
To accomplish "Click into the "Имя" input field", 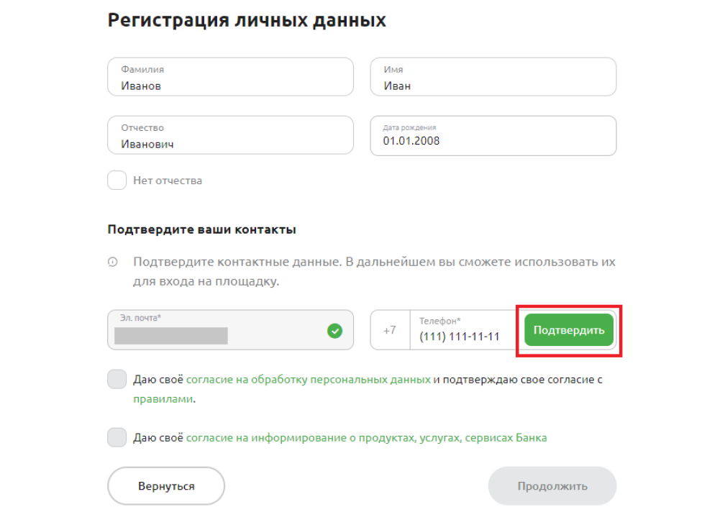I will pyautogui.click(x=493, y=78).
